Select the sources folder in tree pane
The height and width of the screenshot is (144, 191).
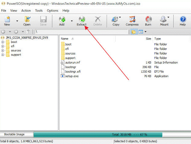tap(16, 51)
